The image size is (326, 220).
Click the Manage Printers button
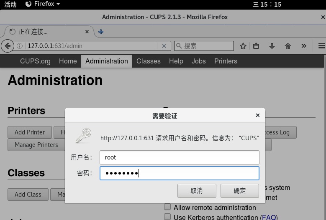coord(36,145)
